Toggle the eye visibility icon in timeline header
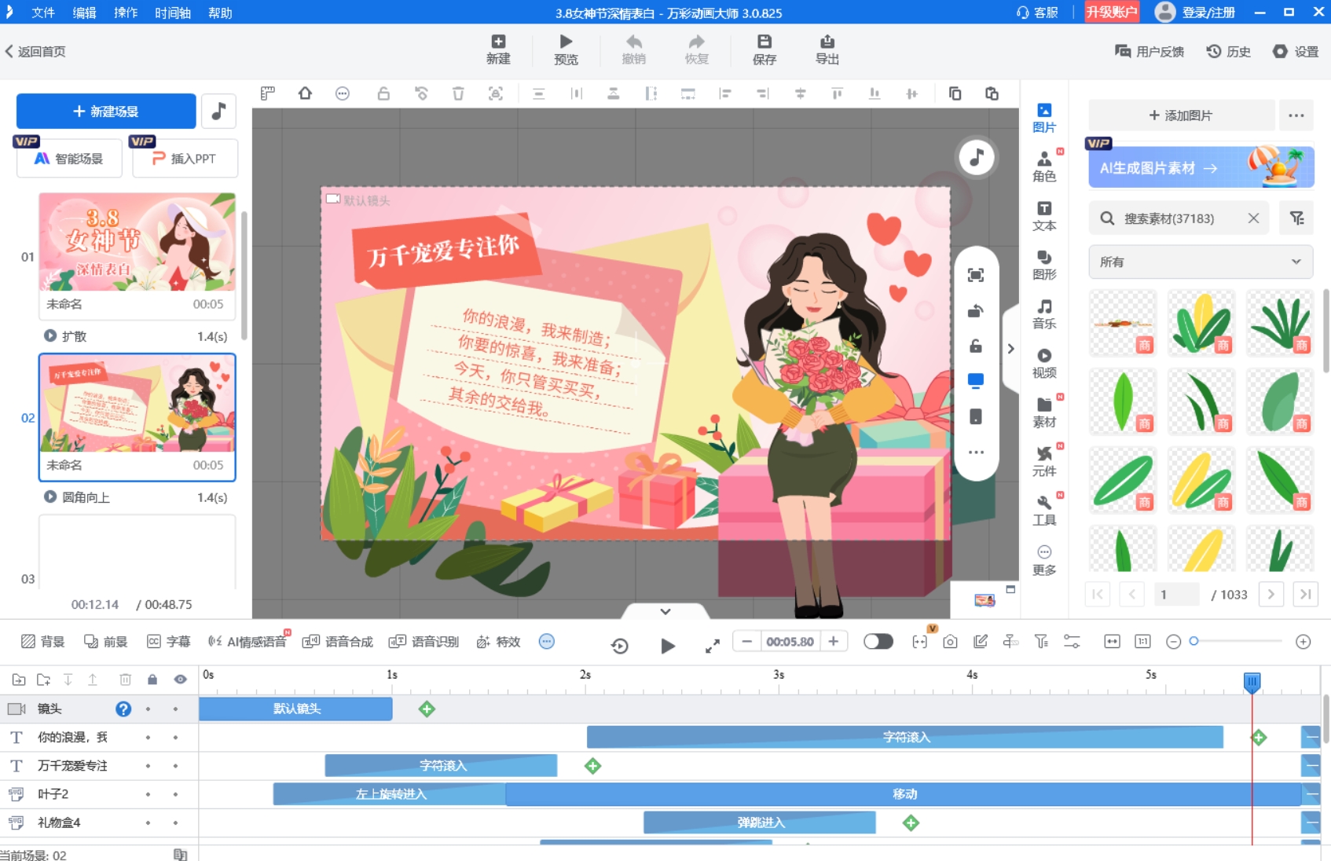Image resolution: width=1331 pixels, height=861 pixels. click(180, 680)
